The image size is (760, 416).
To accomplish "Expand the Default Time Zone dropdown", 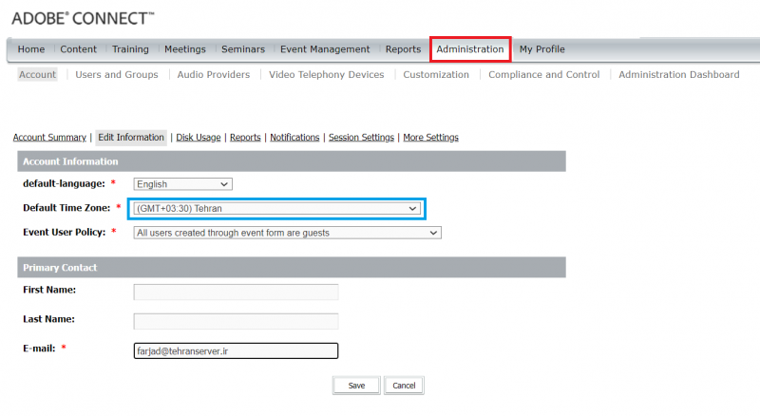I will tap(276, 208).
